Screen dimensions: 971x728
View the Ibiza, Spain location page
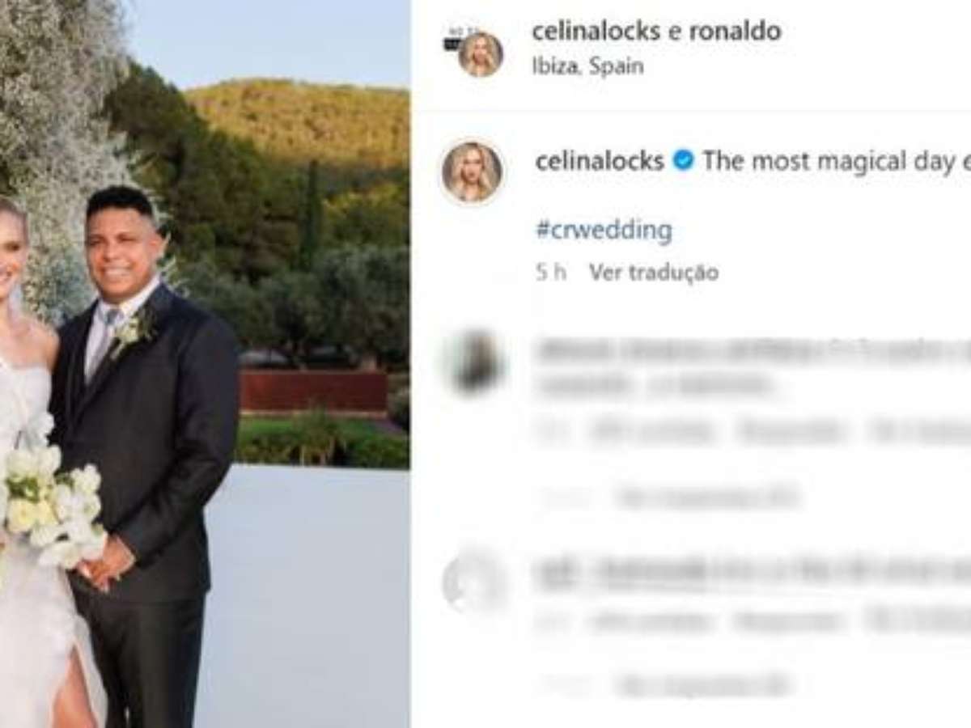tap(587, 66)
